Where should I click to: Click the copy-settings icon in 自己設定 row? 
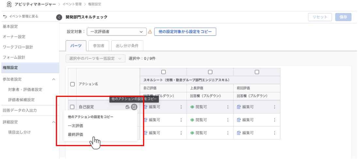pyautogui.click(x=134, y=107)
